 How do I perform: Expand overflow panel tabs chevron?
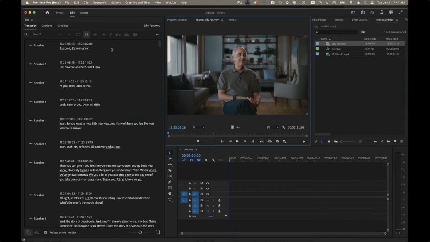click(x=406, y=20)
